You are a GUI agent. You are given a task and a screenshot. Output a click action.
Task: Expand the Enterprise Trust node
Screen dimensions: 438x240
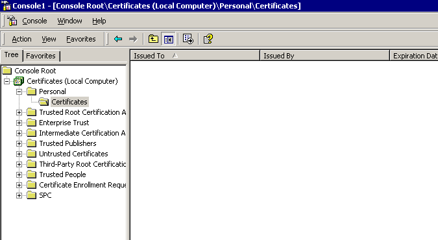(x=19, y=123)
